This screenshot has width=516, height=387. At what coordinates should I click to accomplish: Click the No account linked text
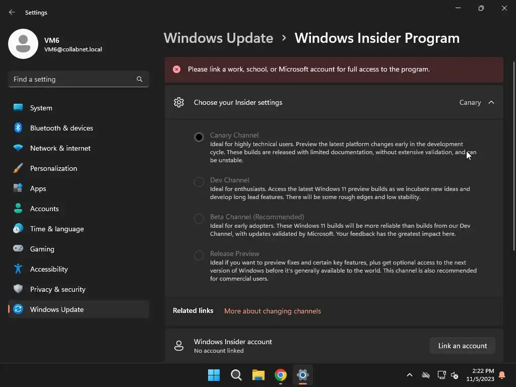[219, 351]
